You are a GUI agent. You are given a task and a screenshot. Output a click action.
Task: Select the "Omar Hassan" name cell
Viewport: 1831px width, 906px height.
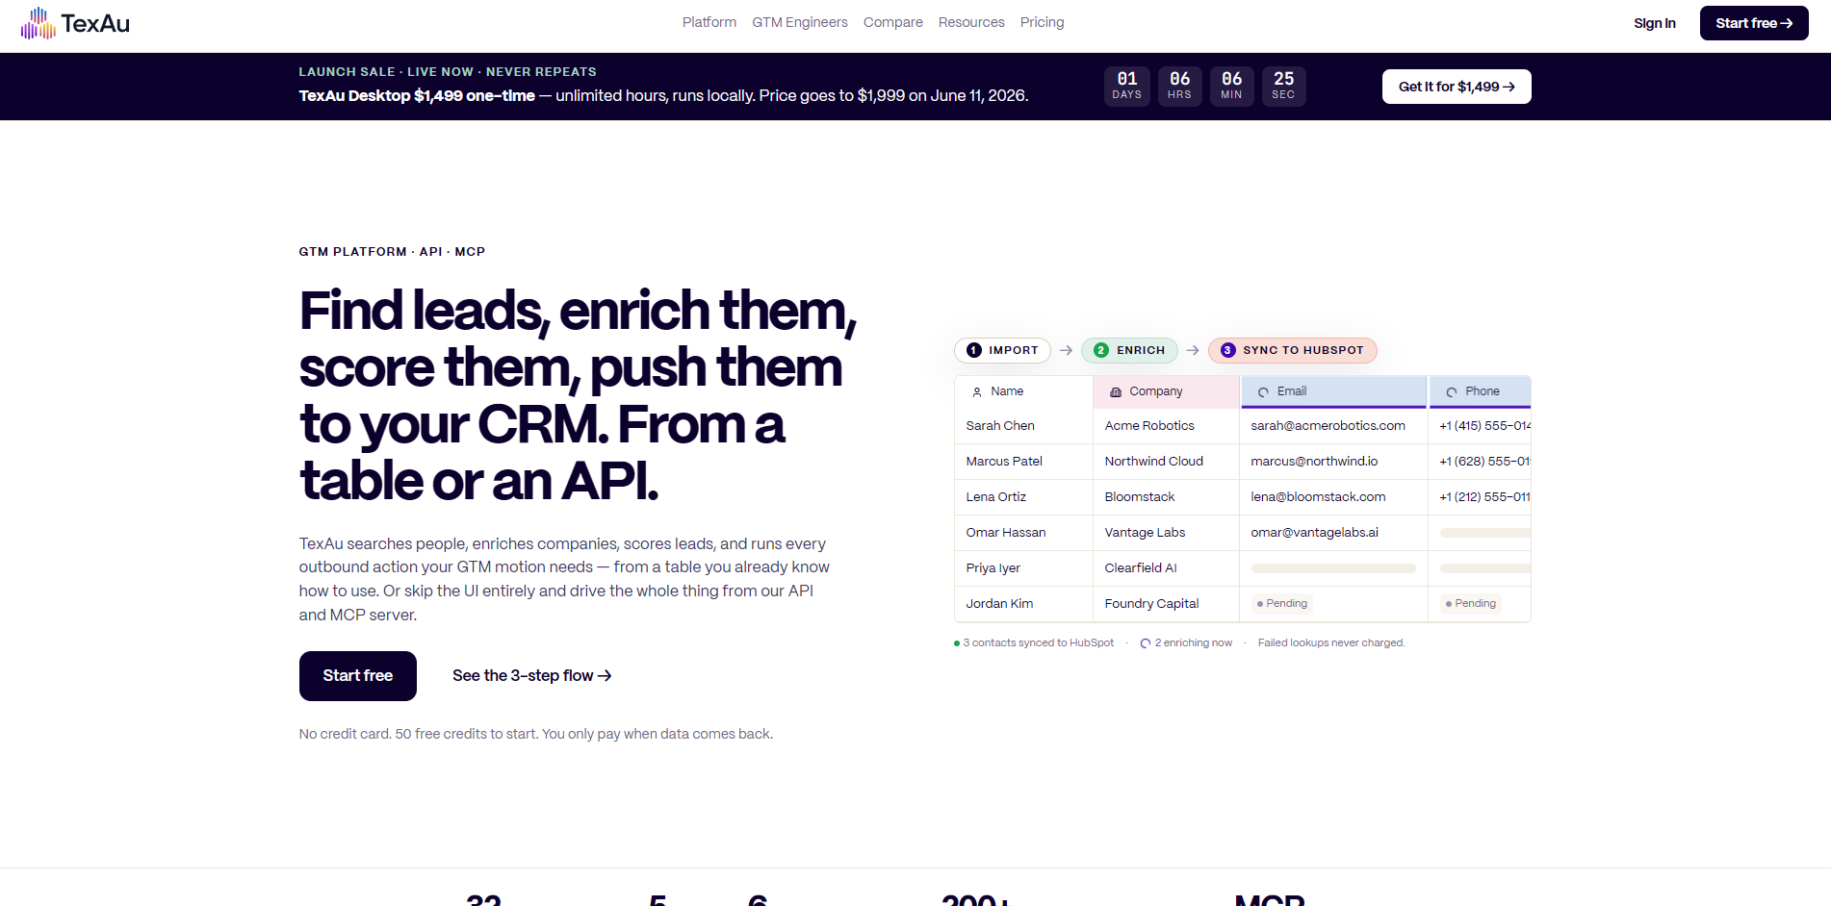[x=1023, y=533]
